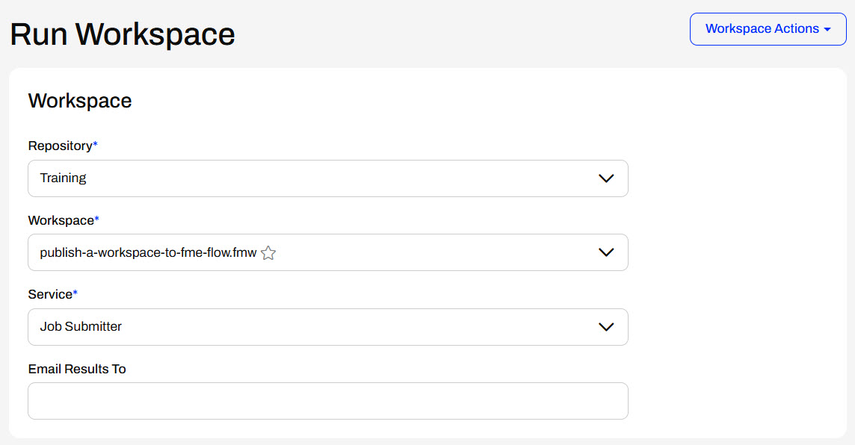
Task: Click the asterisk beside the Repository label
Action: click(x=95, y=145)
